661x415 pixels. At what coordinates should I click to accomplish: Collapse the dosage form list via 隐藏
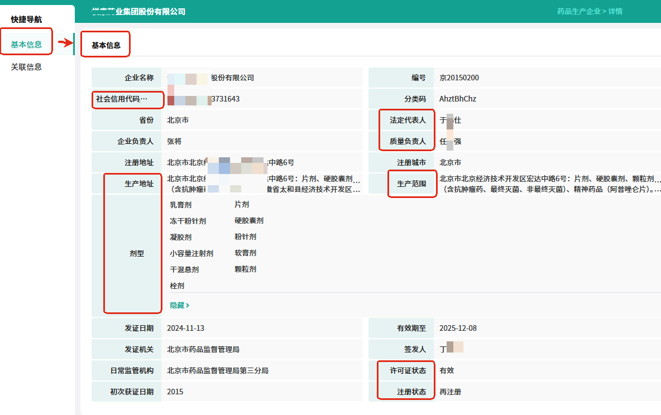[177, 306]
